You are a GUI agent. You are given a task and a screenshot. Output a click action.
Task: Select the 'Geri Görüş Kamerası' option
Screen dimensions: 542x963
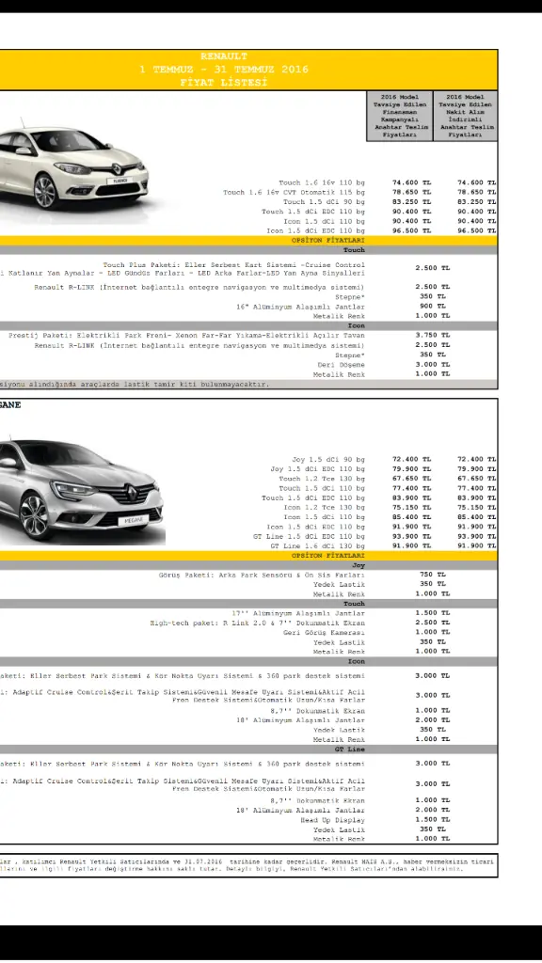tap(324, 633)
